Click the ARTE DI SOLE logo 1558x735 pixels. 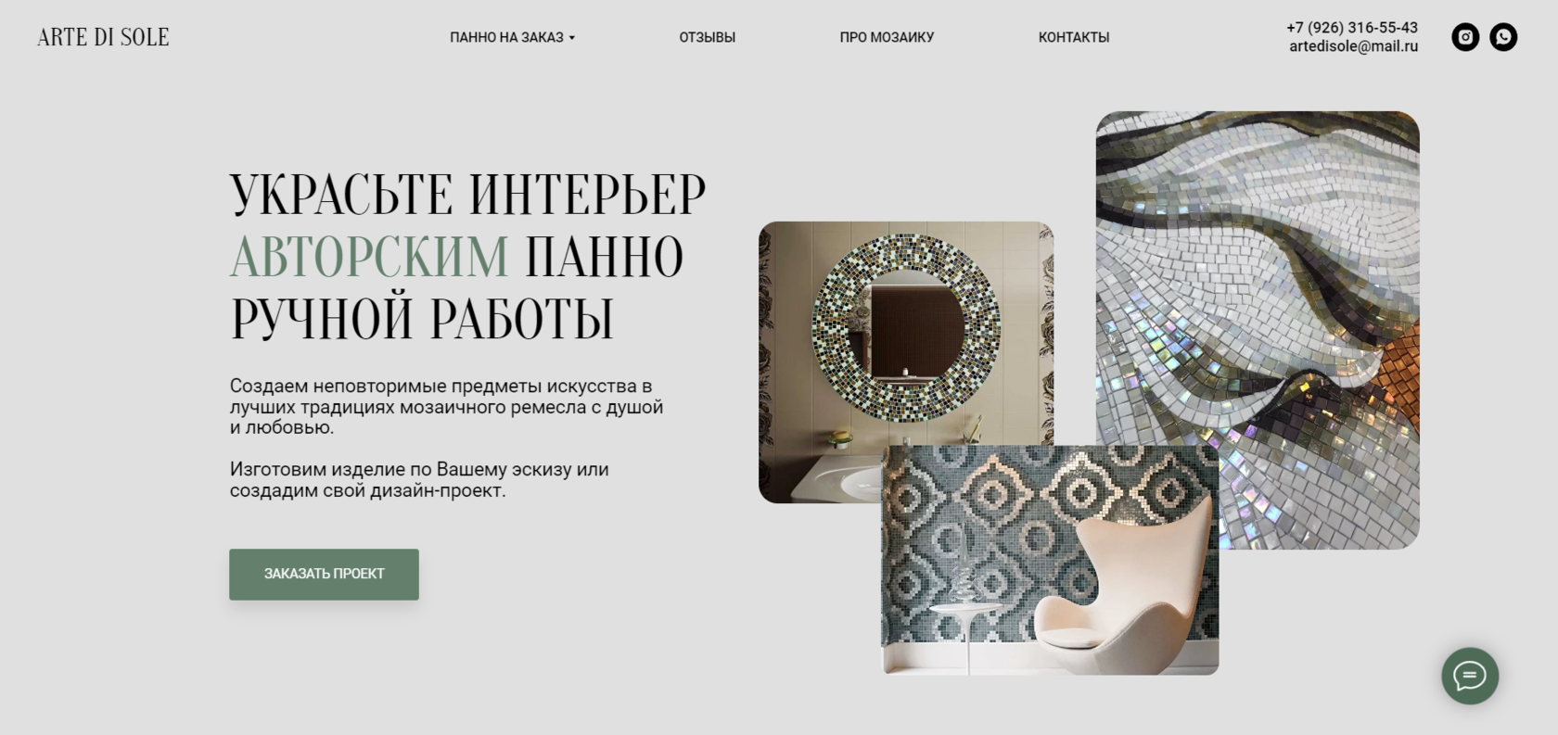click(103, 37)
